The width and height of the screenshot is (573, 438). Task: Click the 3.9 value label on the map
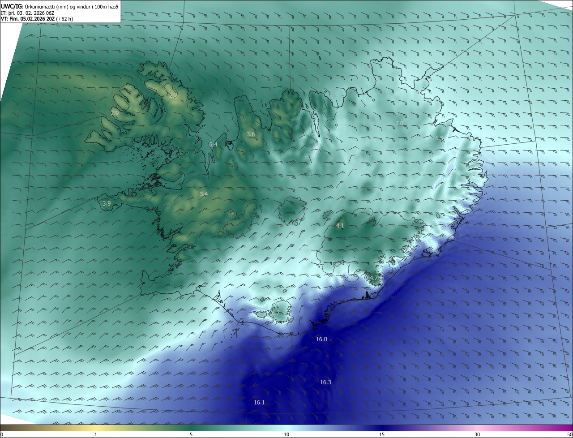pos(107,204)
